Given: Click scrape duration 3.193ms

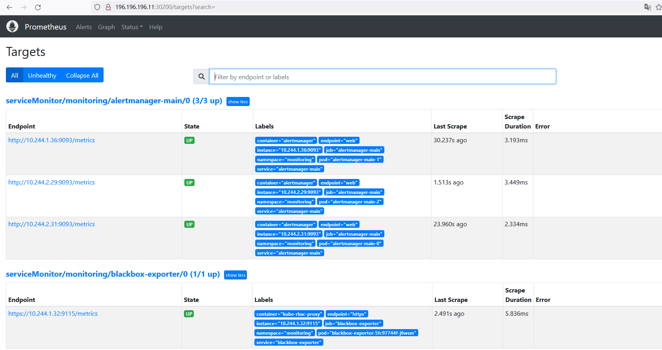Looking at the screenshot, I should (x=516, y=140).
